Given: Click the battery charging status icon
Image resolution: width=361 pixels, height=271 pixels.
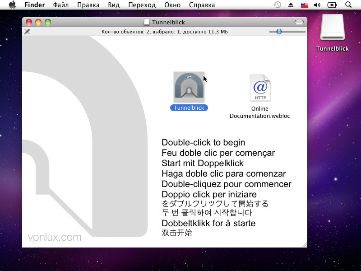Looking at the screenshot, I should pos(332,5).
